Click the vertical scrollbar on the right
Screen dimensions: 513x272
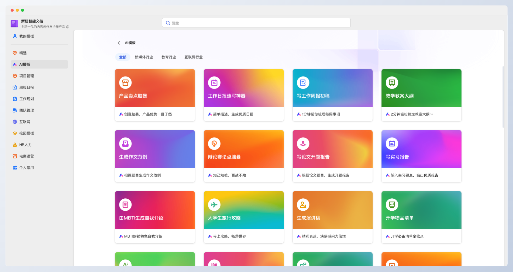coord(503,97)
